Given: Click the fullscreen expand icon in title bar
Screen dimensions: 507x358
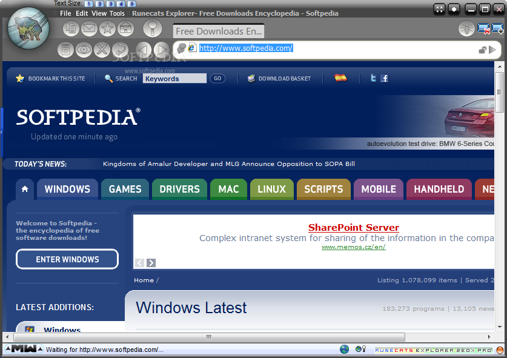Looking at the screenshot, I should point(439,9).
